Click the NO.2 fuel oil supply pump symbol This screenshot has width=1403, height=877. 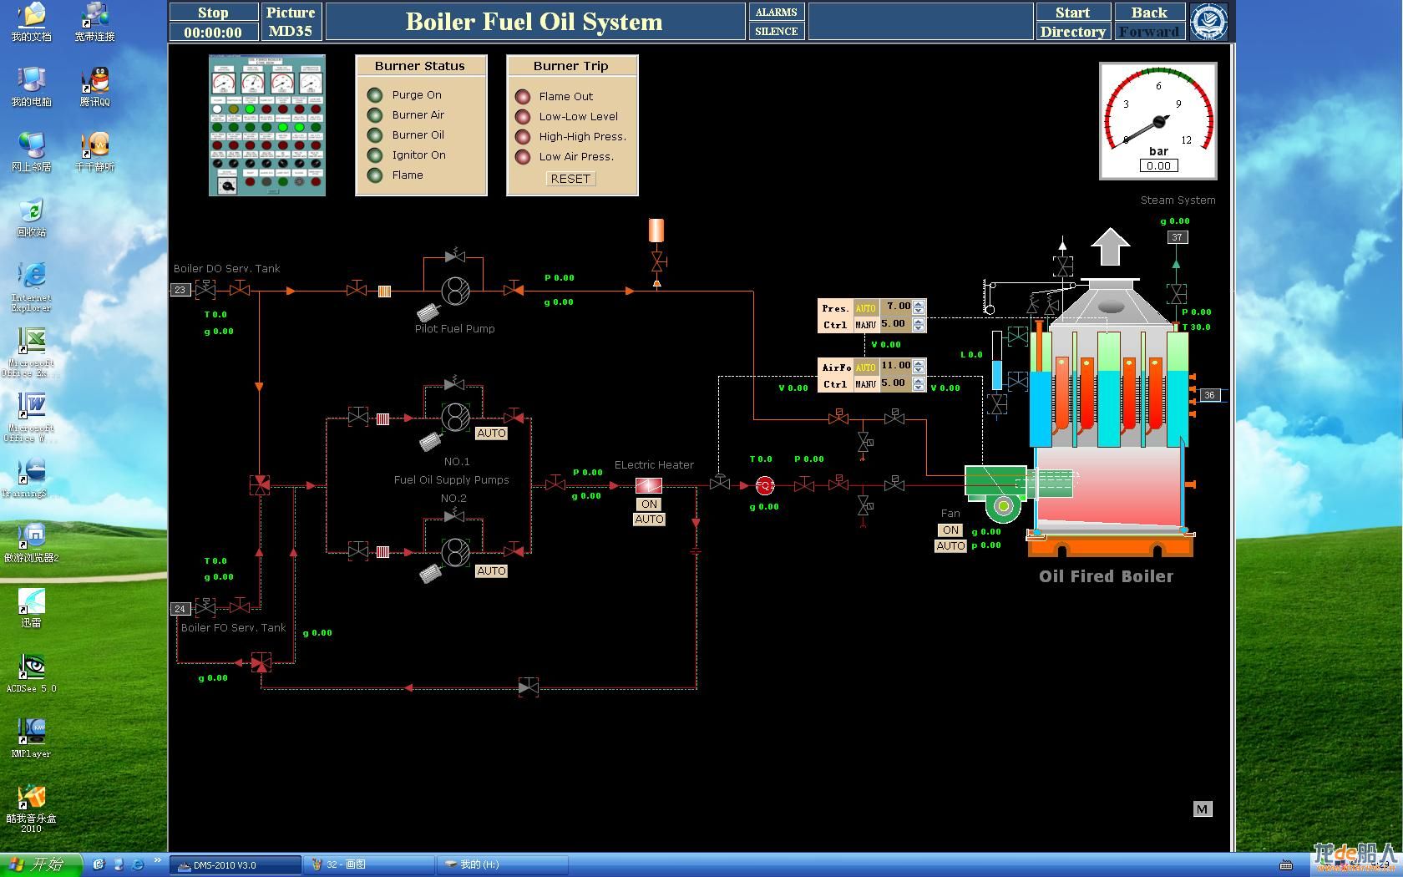(x=455, y=551)
